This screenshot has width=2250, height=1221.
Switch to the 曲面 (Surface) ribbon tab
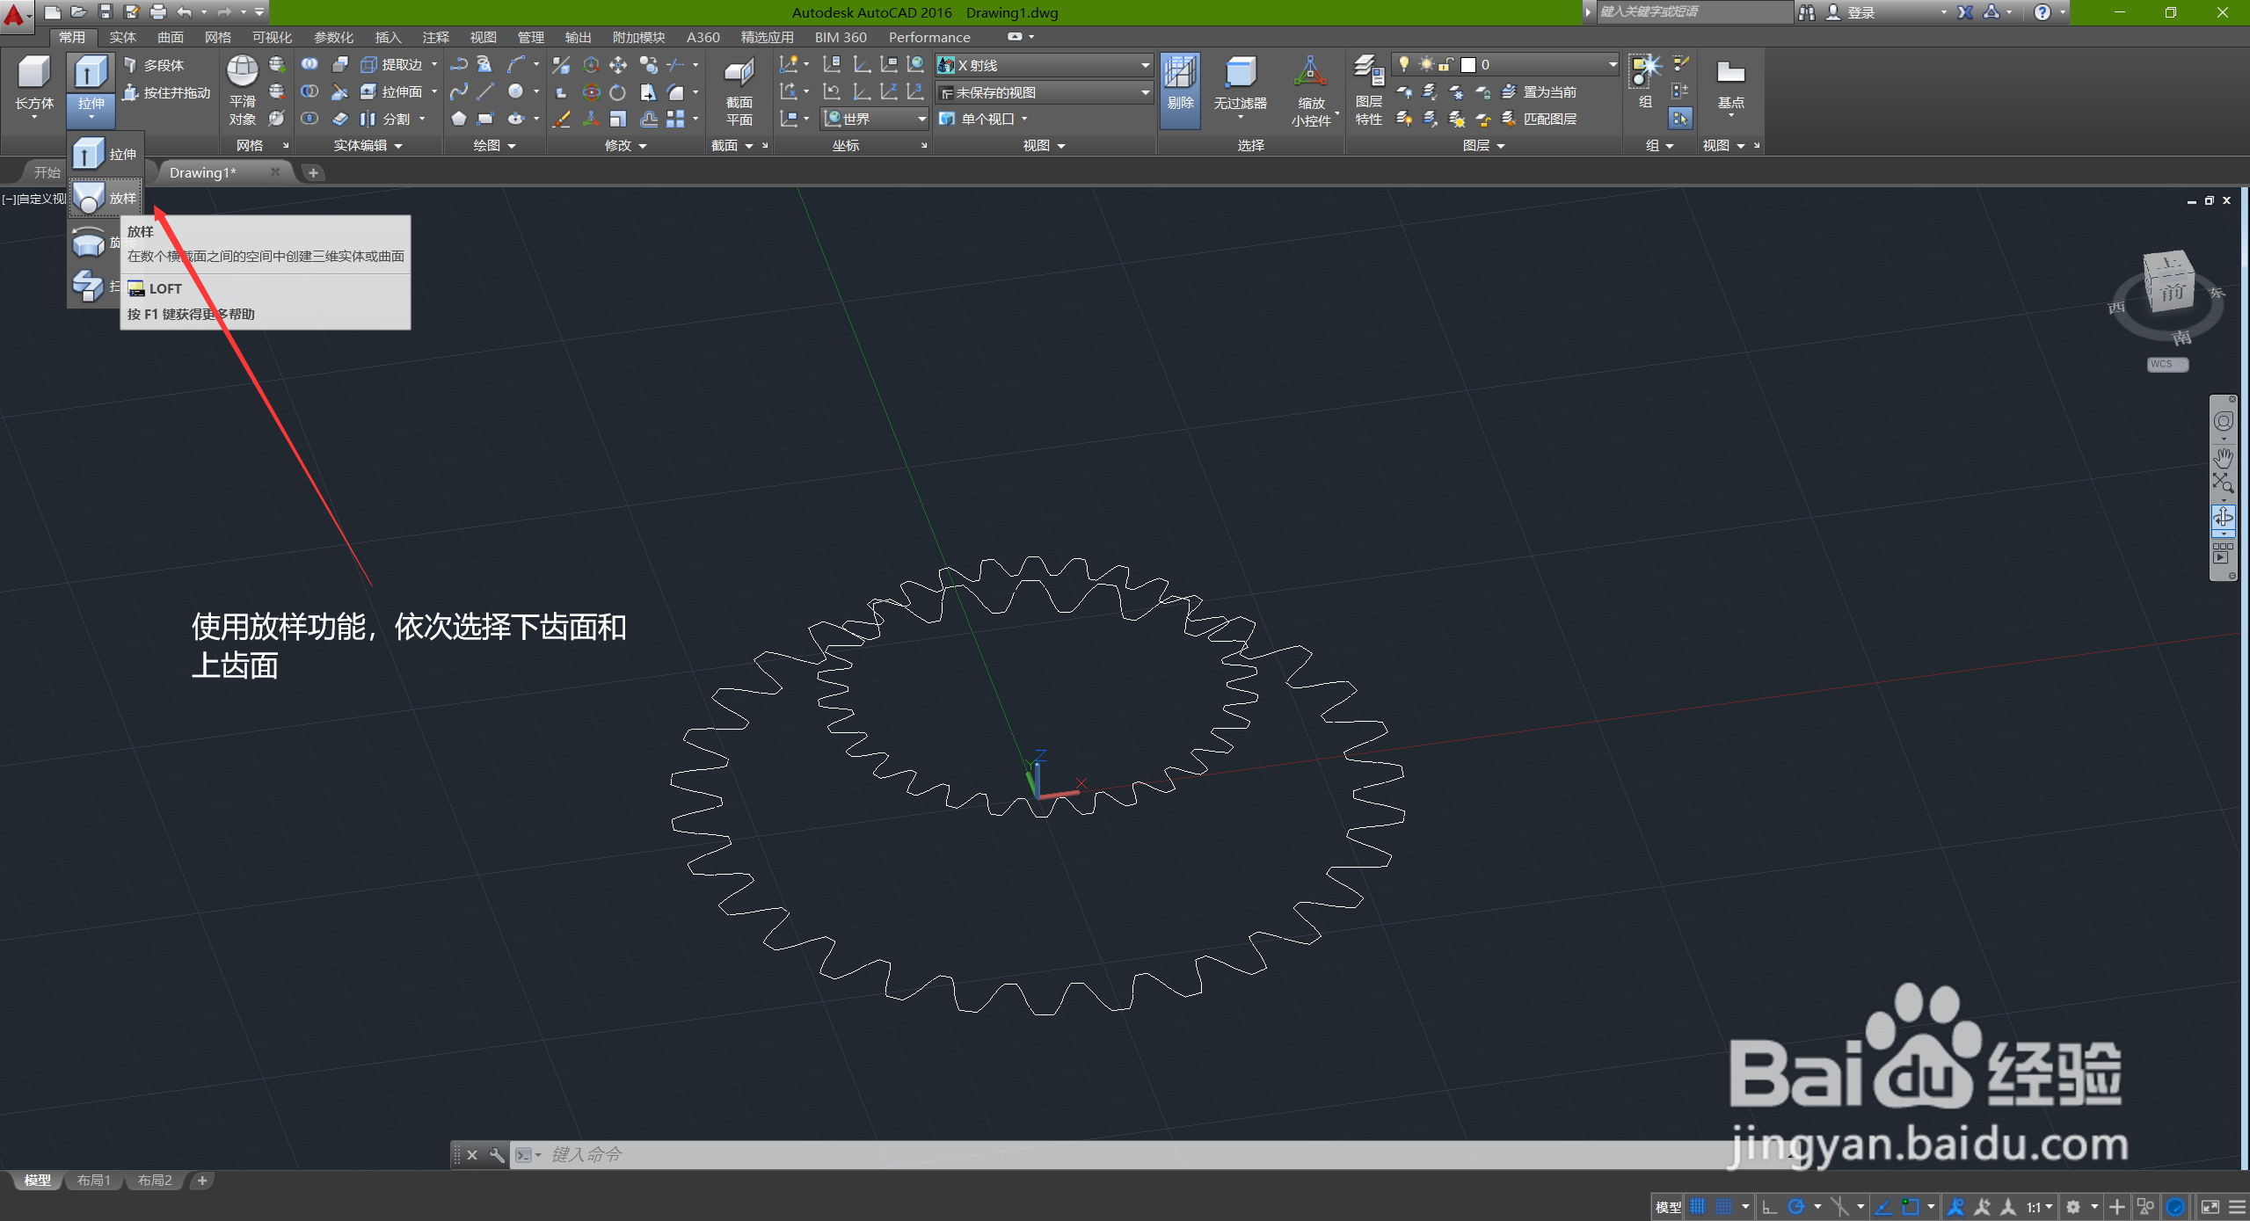(170, 37)
